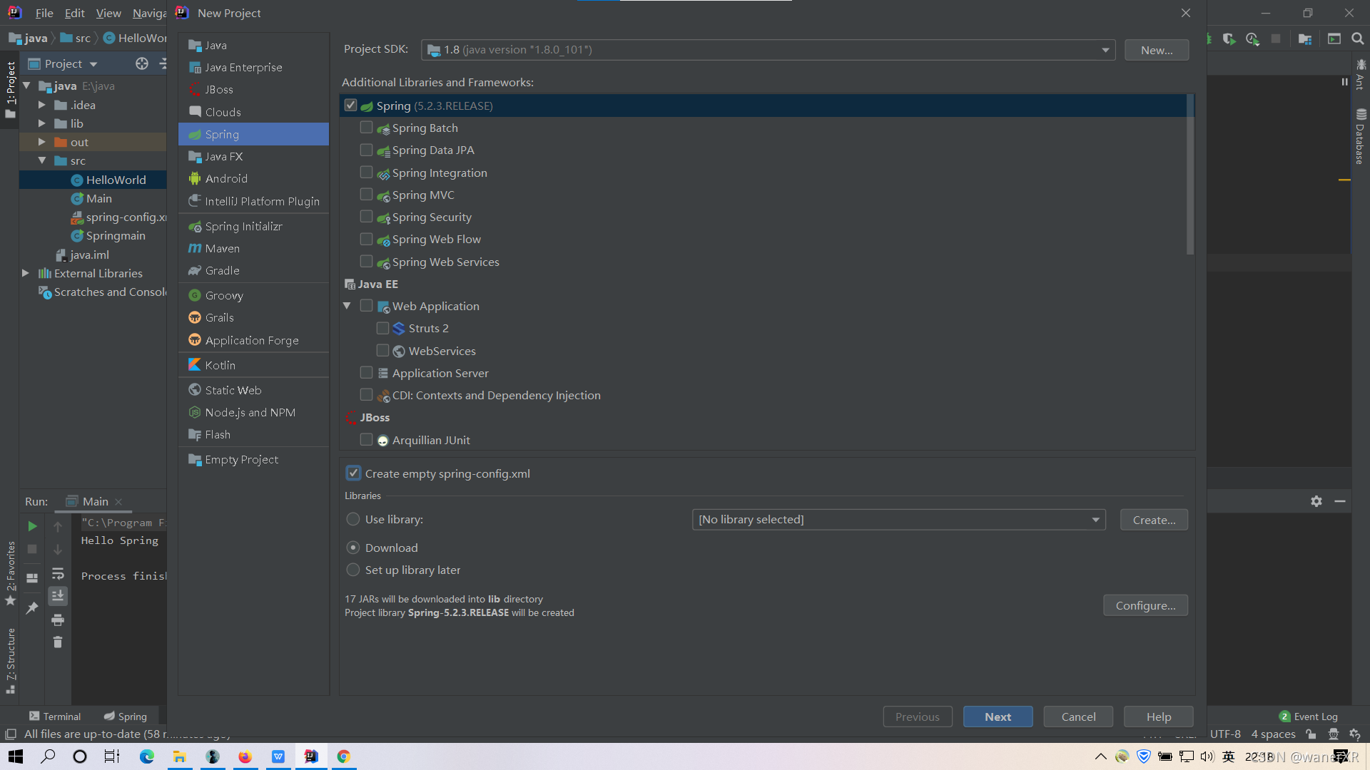
Task: Collapse Web Application tree node
Action: click(347, 305)
